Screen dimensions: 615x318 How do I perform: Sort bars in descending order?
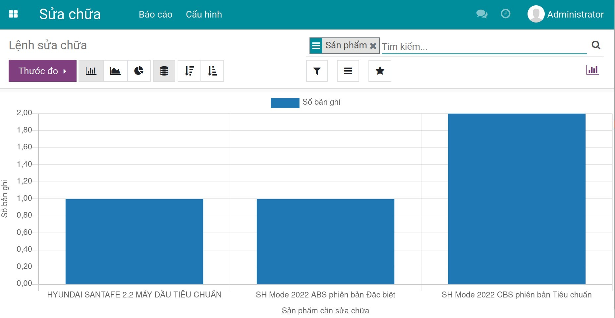pyautogui.click(x=189, y=71)
